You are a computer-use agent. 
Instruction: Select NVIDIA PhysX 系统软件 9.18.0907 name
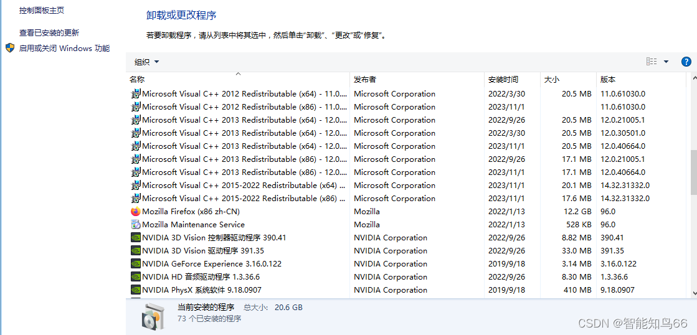point(202,290)
